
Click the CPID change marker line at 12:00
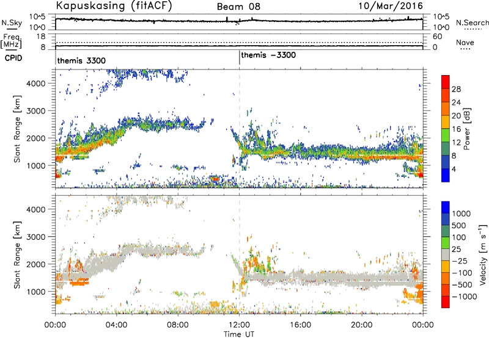[x=239, y=58]
